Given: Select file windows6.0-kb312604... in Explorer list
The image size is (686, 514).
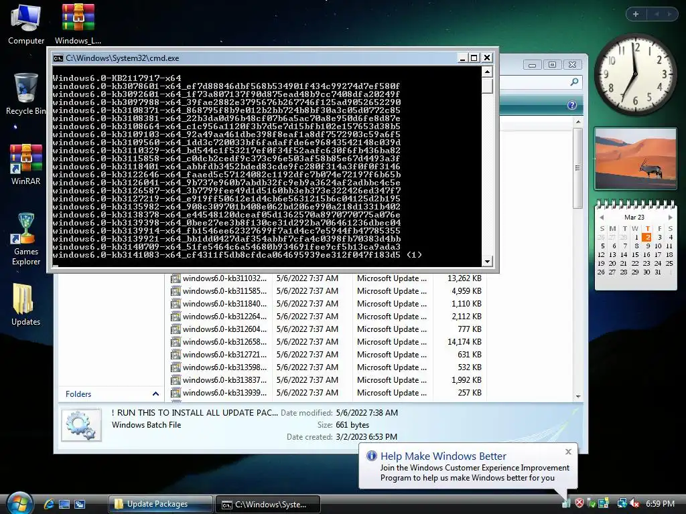Looking at the screenshot, I should [x=224, y=329].
